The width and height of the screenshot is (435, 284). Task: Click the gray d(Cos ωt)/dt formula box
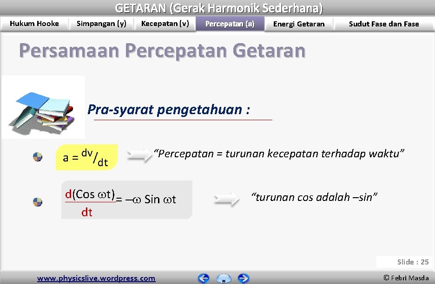point(127,200)
